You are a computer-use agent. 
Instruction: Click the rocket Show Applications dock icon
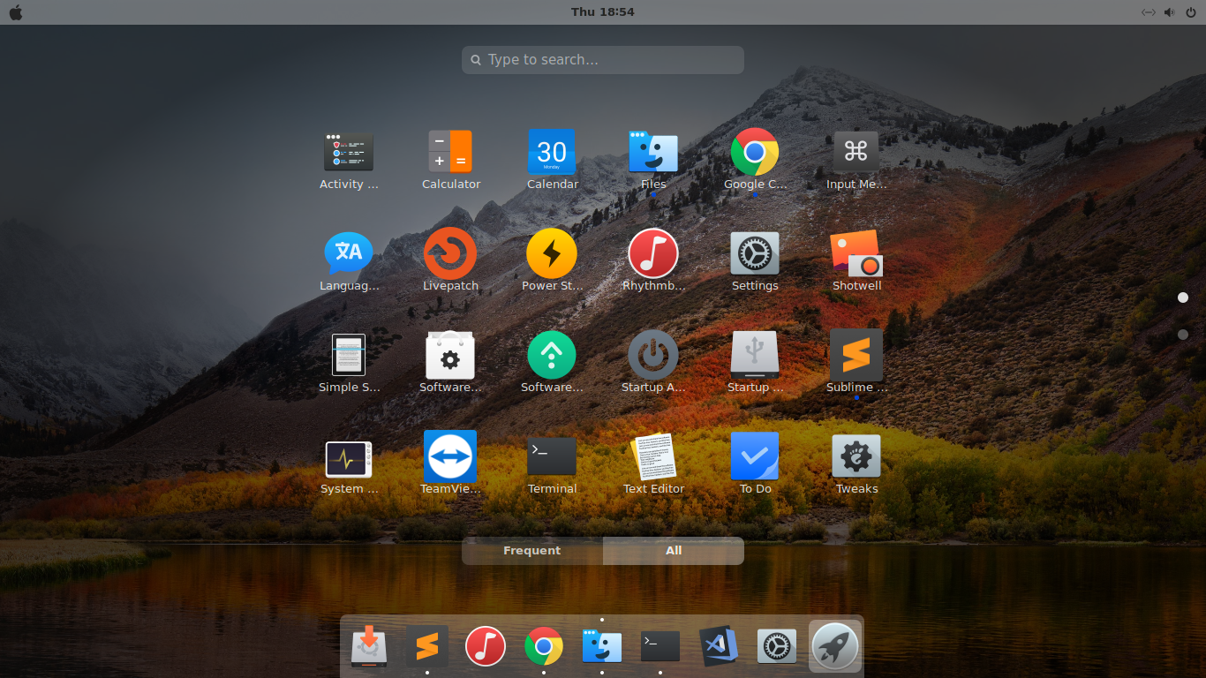tap(835, 646)
